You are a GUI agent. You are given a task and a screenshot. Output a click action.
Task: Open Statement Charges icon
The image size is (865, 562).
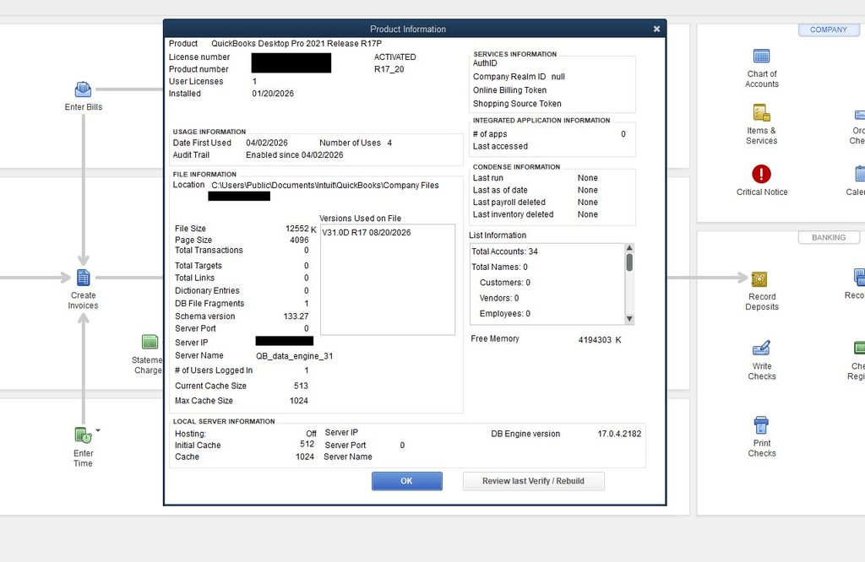(150, 342)
